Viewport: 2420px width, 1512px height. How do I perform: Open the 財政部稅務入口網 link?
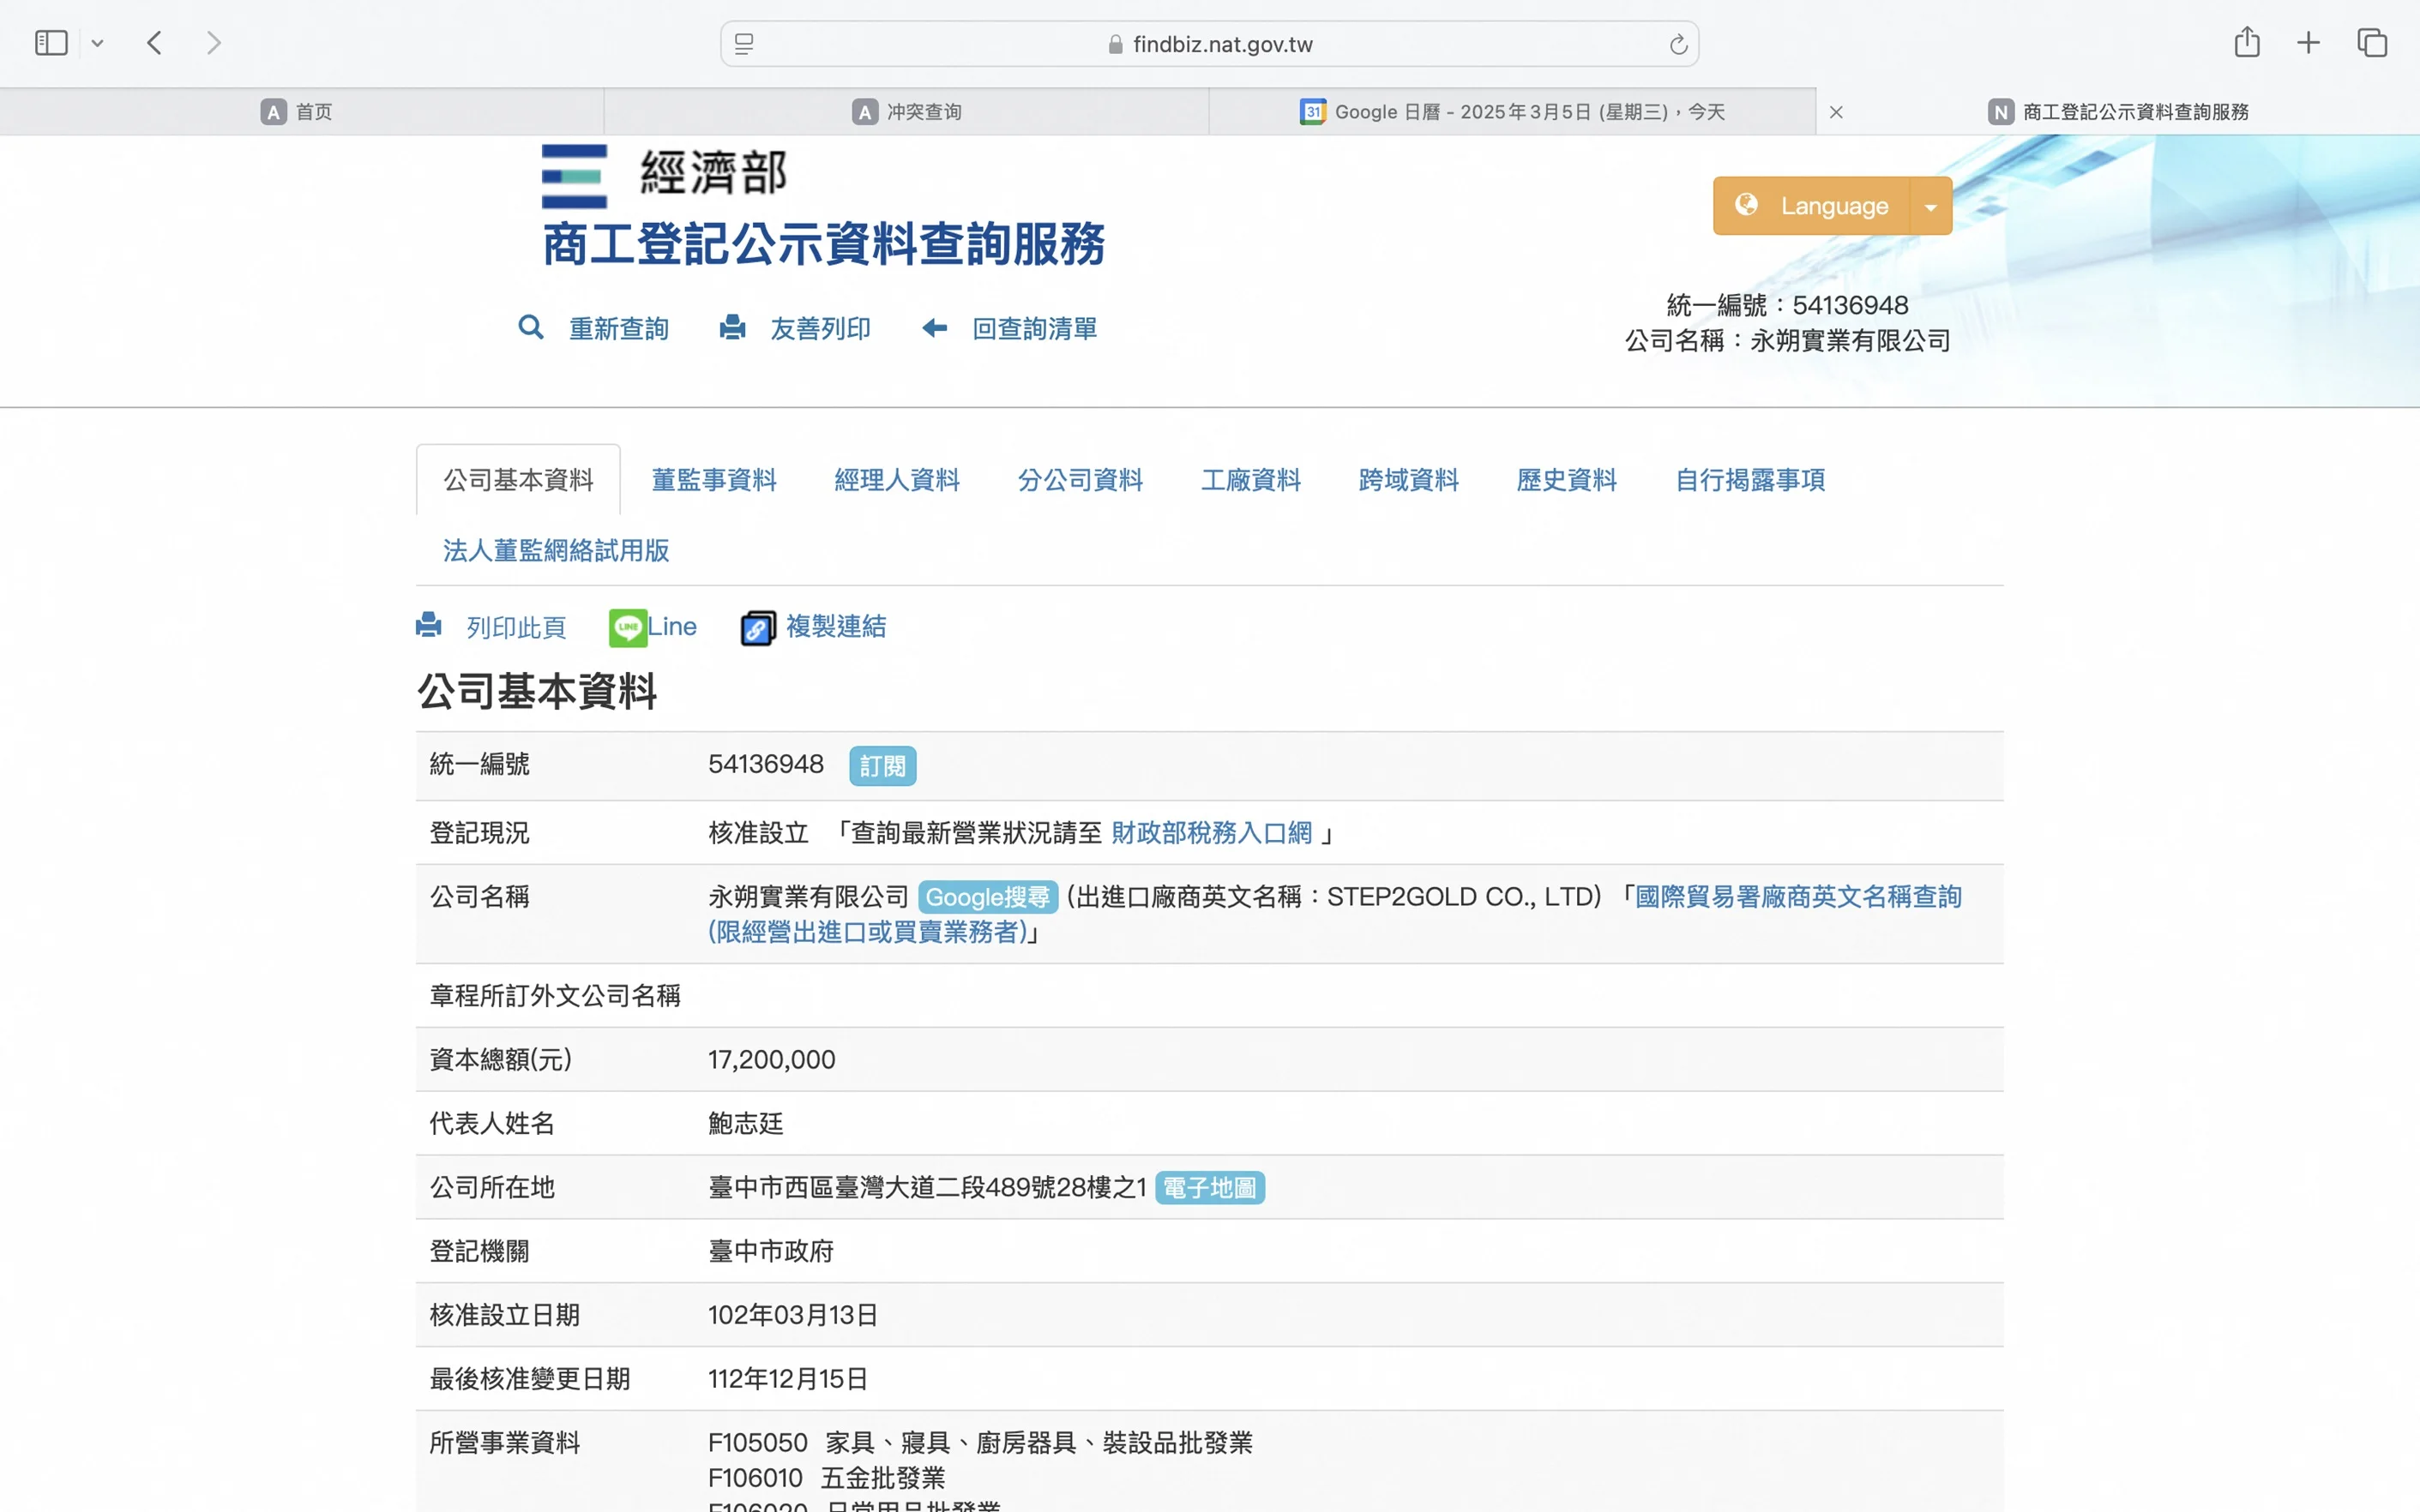[x=1211, y=833]
